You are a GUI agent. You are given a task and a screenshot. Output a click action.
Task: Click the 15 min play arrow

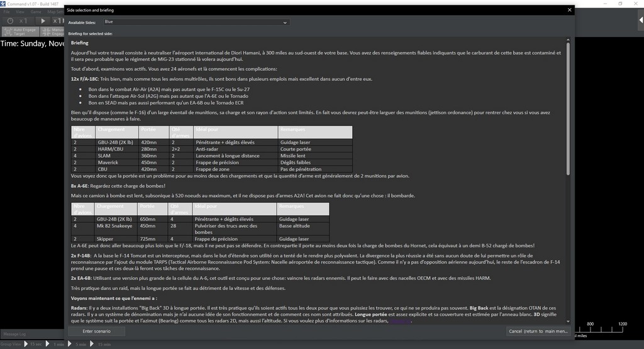click(x=92, y=344)
